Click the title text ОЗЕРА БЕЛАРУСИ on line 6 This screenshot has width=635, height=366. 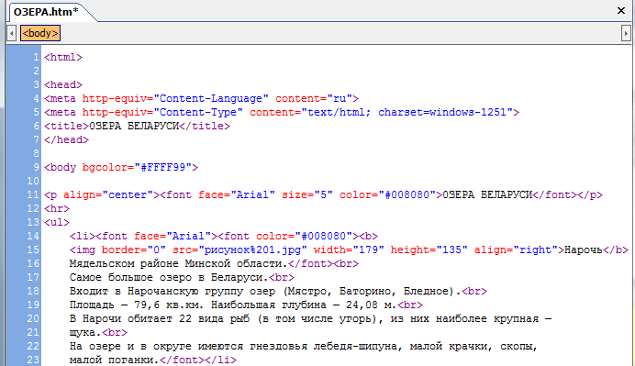[x=134, y=126]
